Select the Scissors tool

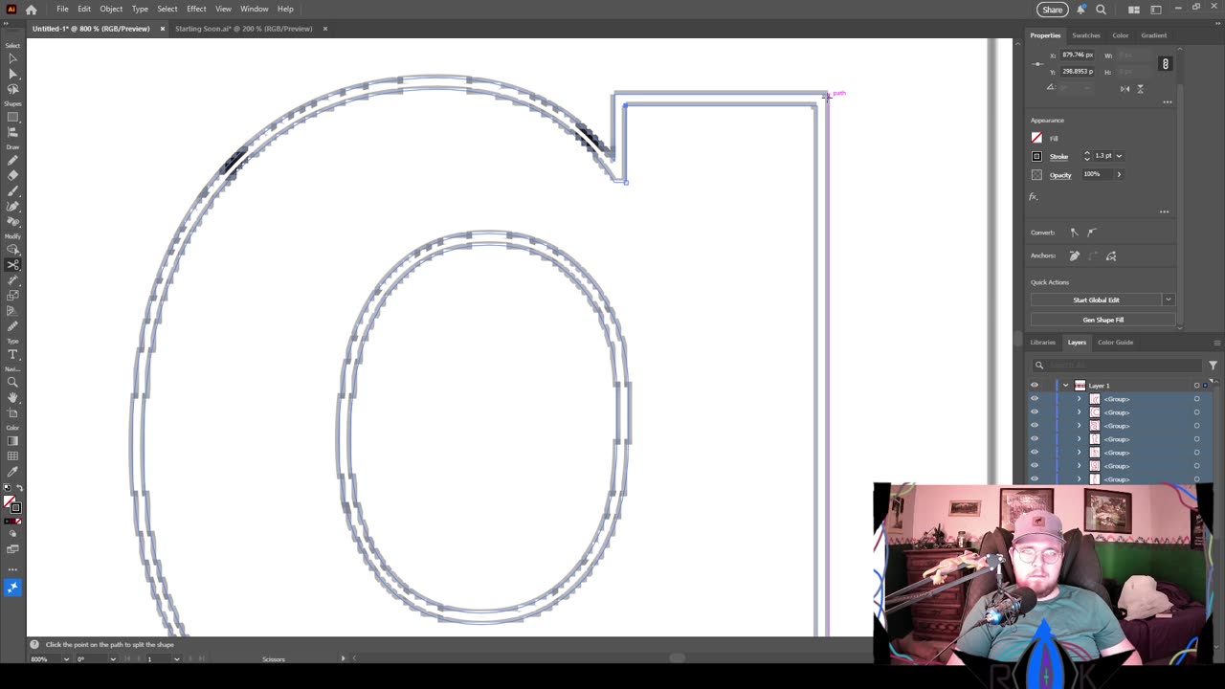[x=12, y=265]
